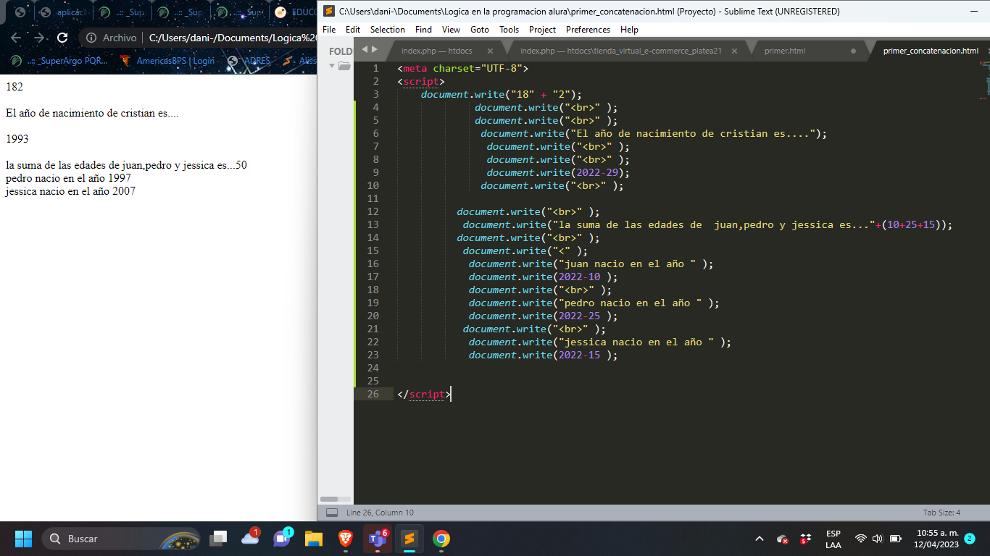Image resolution: width=990 pixels, height=556 pixels.
Task: Toggle the side bar icon in status bar
Action: pyautogui.click(x=332, y=513)
